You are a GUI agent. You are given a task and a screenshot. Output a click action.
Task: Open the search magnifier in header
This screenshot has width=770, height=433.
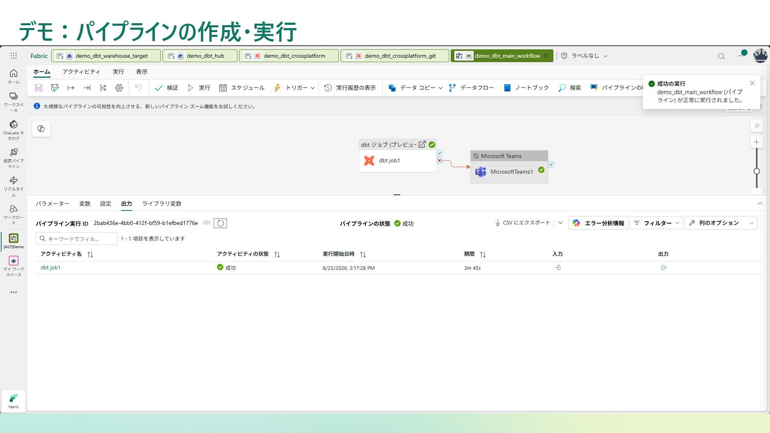(x=721, y=56)
